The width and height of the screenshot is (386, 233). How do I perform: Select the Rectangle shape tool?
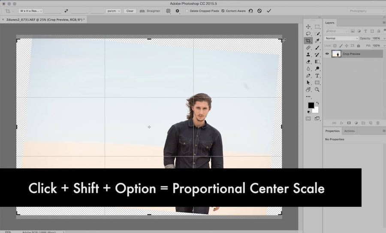coord(317,83)
